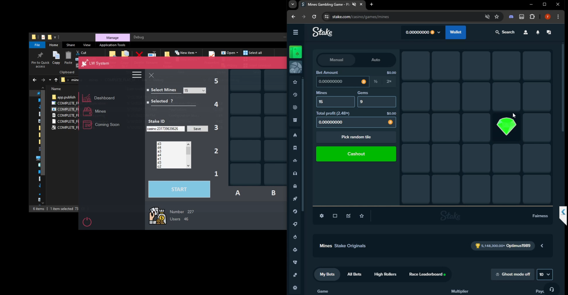The width and height of the screenshot is (568, 295).
Task: Click the Discord extension icon in Chrome
Action: tap(511, 17)
